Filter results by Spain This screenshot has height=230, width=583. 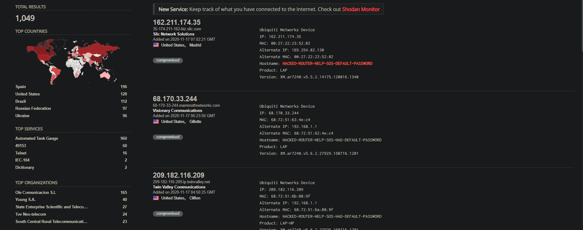(21, 87)
